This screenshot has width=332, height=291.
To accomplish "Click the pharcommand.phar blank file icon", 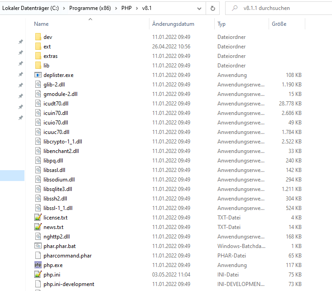I will point(38,255).
